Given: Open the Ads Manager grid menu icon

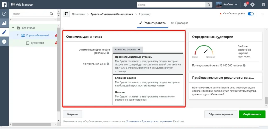Looking at the screenshot, I should pyautogui.click(x=13, y=4).
